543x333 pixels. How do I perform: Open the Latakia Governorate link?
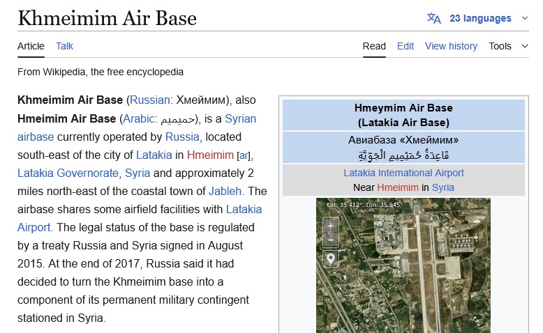point(68,173)
